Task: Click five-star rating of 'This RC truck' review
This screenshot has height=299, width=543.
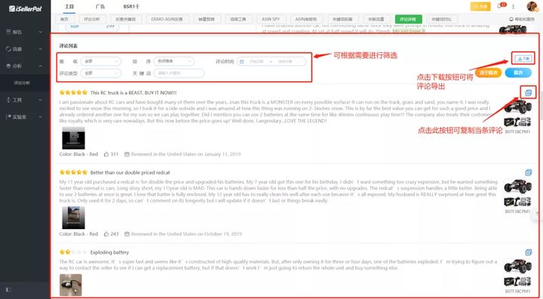Action: pyautogui.click(x=73, y=93)
